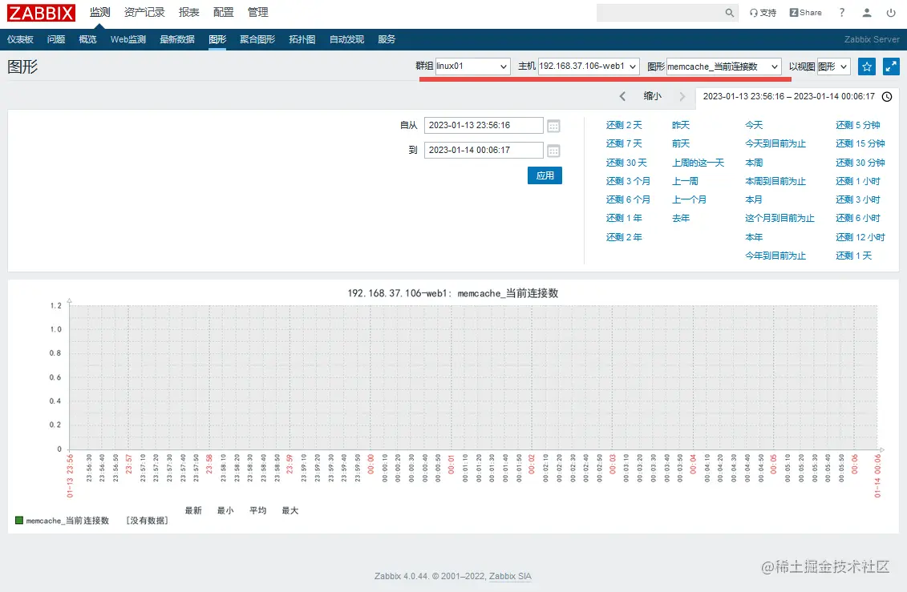Add graph to favourites star
The width and height of the screenshot is (907, 592).
(867, 66)
